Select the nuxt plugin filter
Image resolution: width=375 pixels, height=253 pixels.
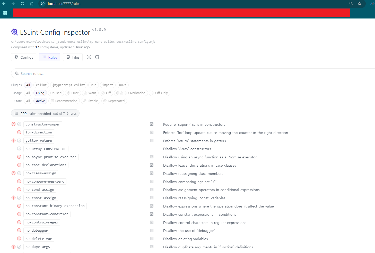123,85
